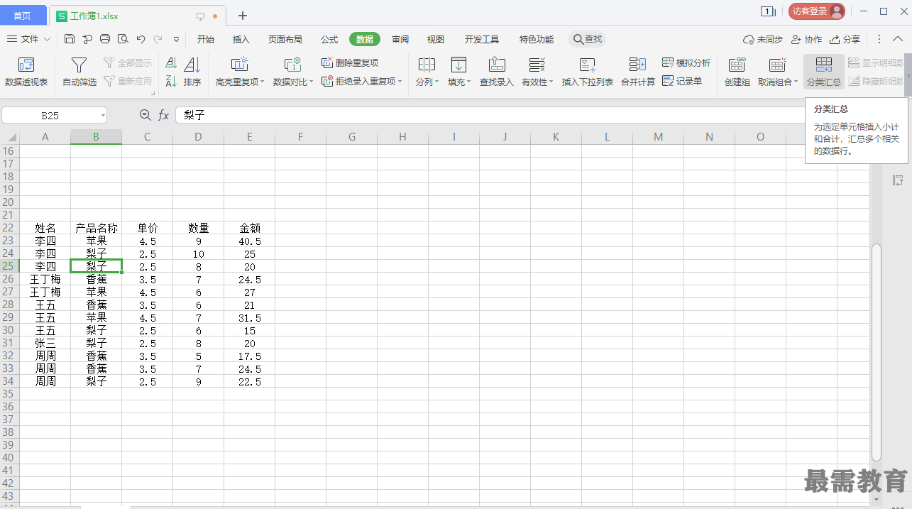Viewport: 912px width, 509px height.
Task: Click the zoom magnifier beside fx
Action: [145, 115]
